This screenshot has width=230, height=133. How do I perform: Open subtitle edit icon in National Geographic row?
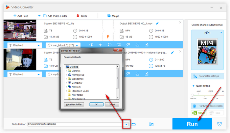[x=147, y=74]
